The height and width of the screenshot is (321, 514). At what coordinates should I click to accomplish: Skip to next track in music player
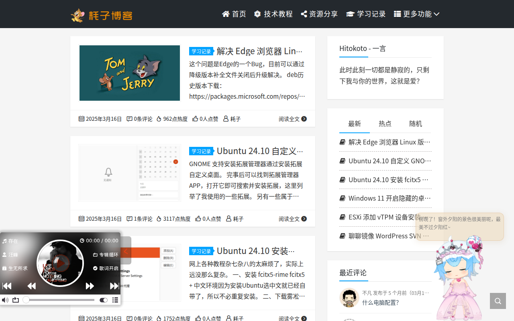point(114,286)
